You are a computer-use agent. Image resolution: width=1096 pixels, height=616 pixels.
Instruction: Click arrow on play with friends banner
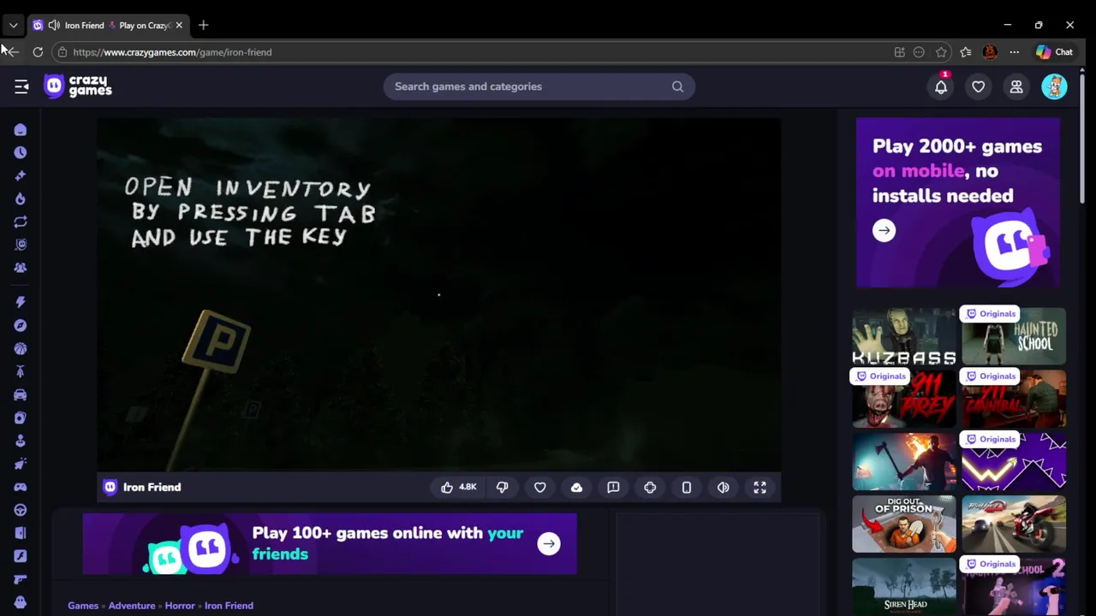[549, 543]
